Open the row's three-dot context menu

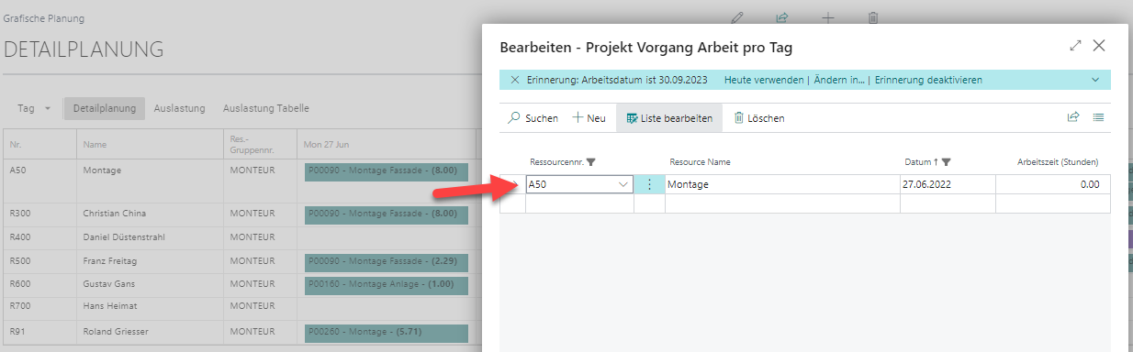(x=649, y=184)
